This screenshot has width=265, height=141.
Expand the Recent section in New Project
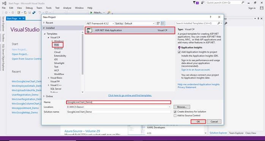[x=44, y=23]
